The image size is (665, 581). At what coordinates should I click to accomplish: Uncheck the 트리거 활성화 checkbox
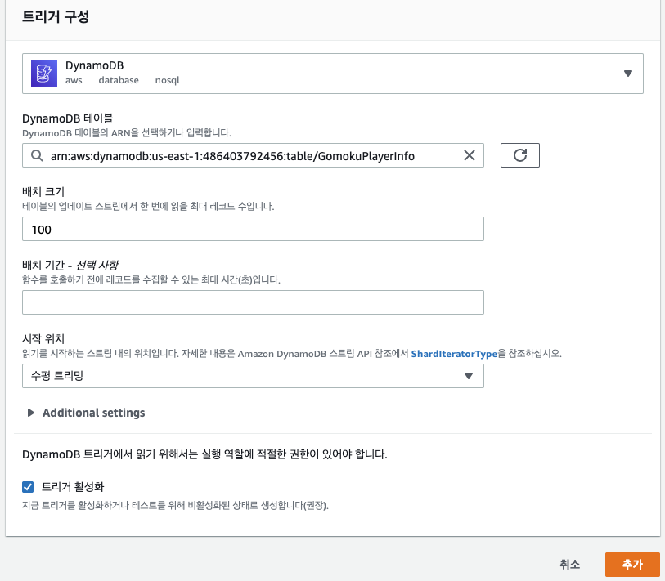[x=28, y=487]
